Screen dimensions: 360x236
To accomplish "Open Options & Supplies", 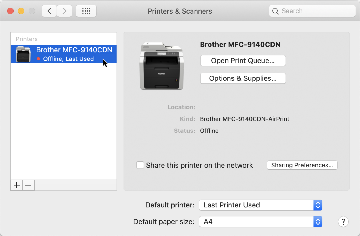I will click(x=242, y=78).
